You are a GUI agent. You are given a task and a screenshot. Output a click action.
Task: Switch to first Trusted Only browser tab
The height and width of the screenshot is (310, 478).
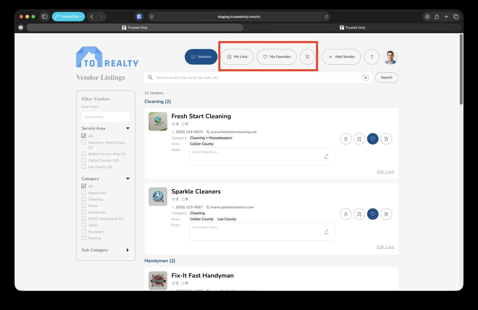pos(135,28)
